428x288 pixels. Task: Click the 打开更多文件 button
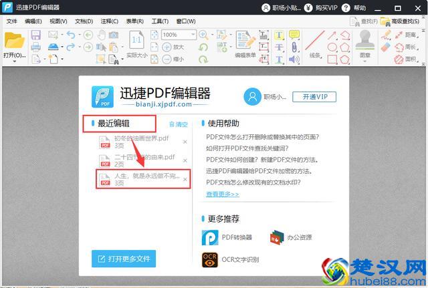(x=124, y=259)
